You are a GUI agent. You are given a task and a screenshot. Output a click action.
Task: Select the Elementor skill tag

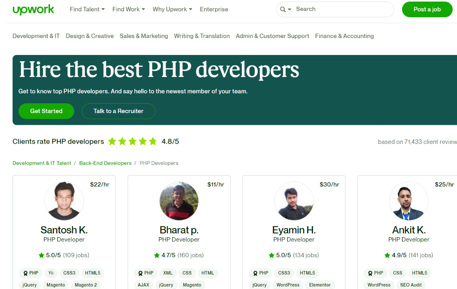(320, 285)
